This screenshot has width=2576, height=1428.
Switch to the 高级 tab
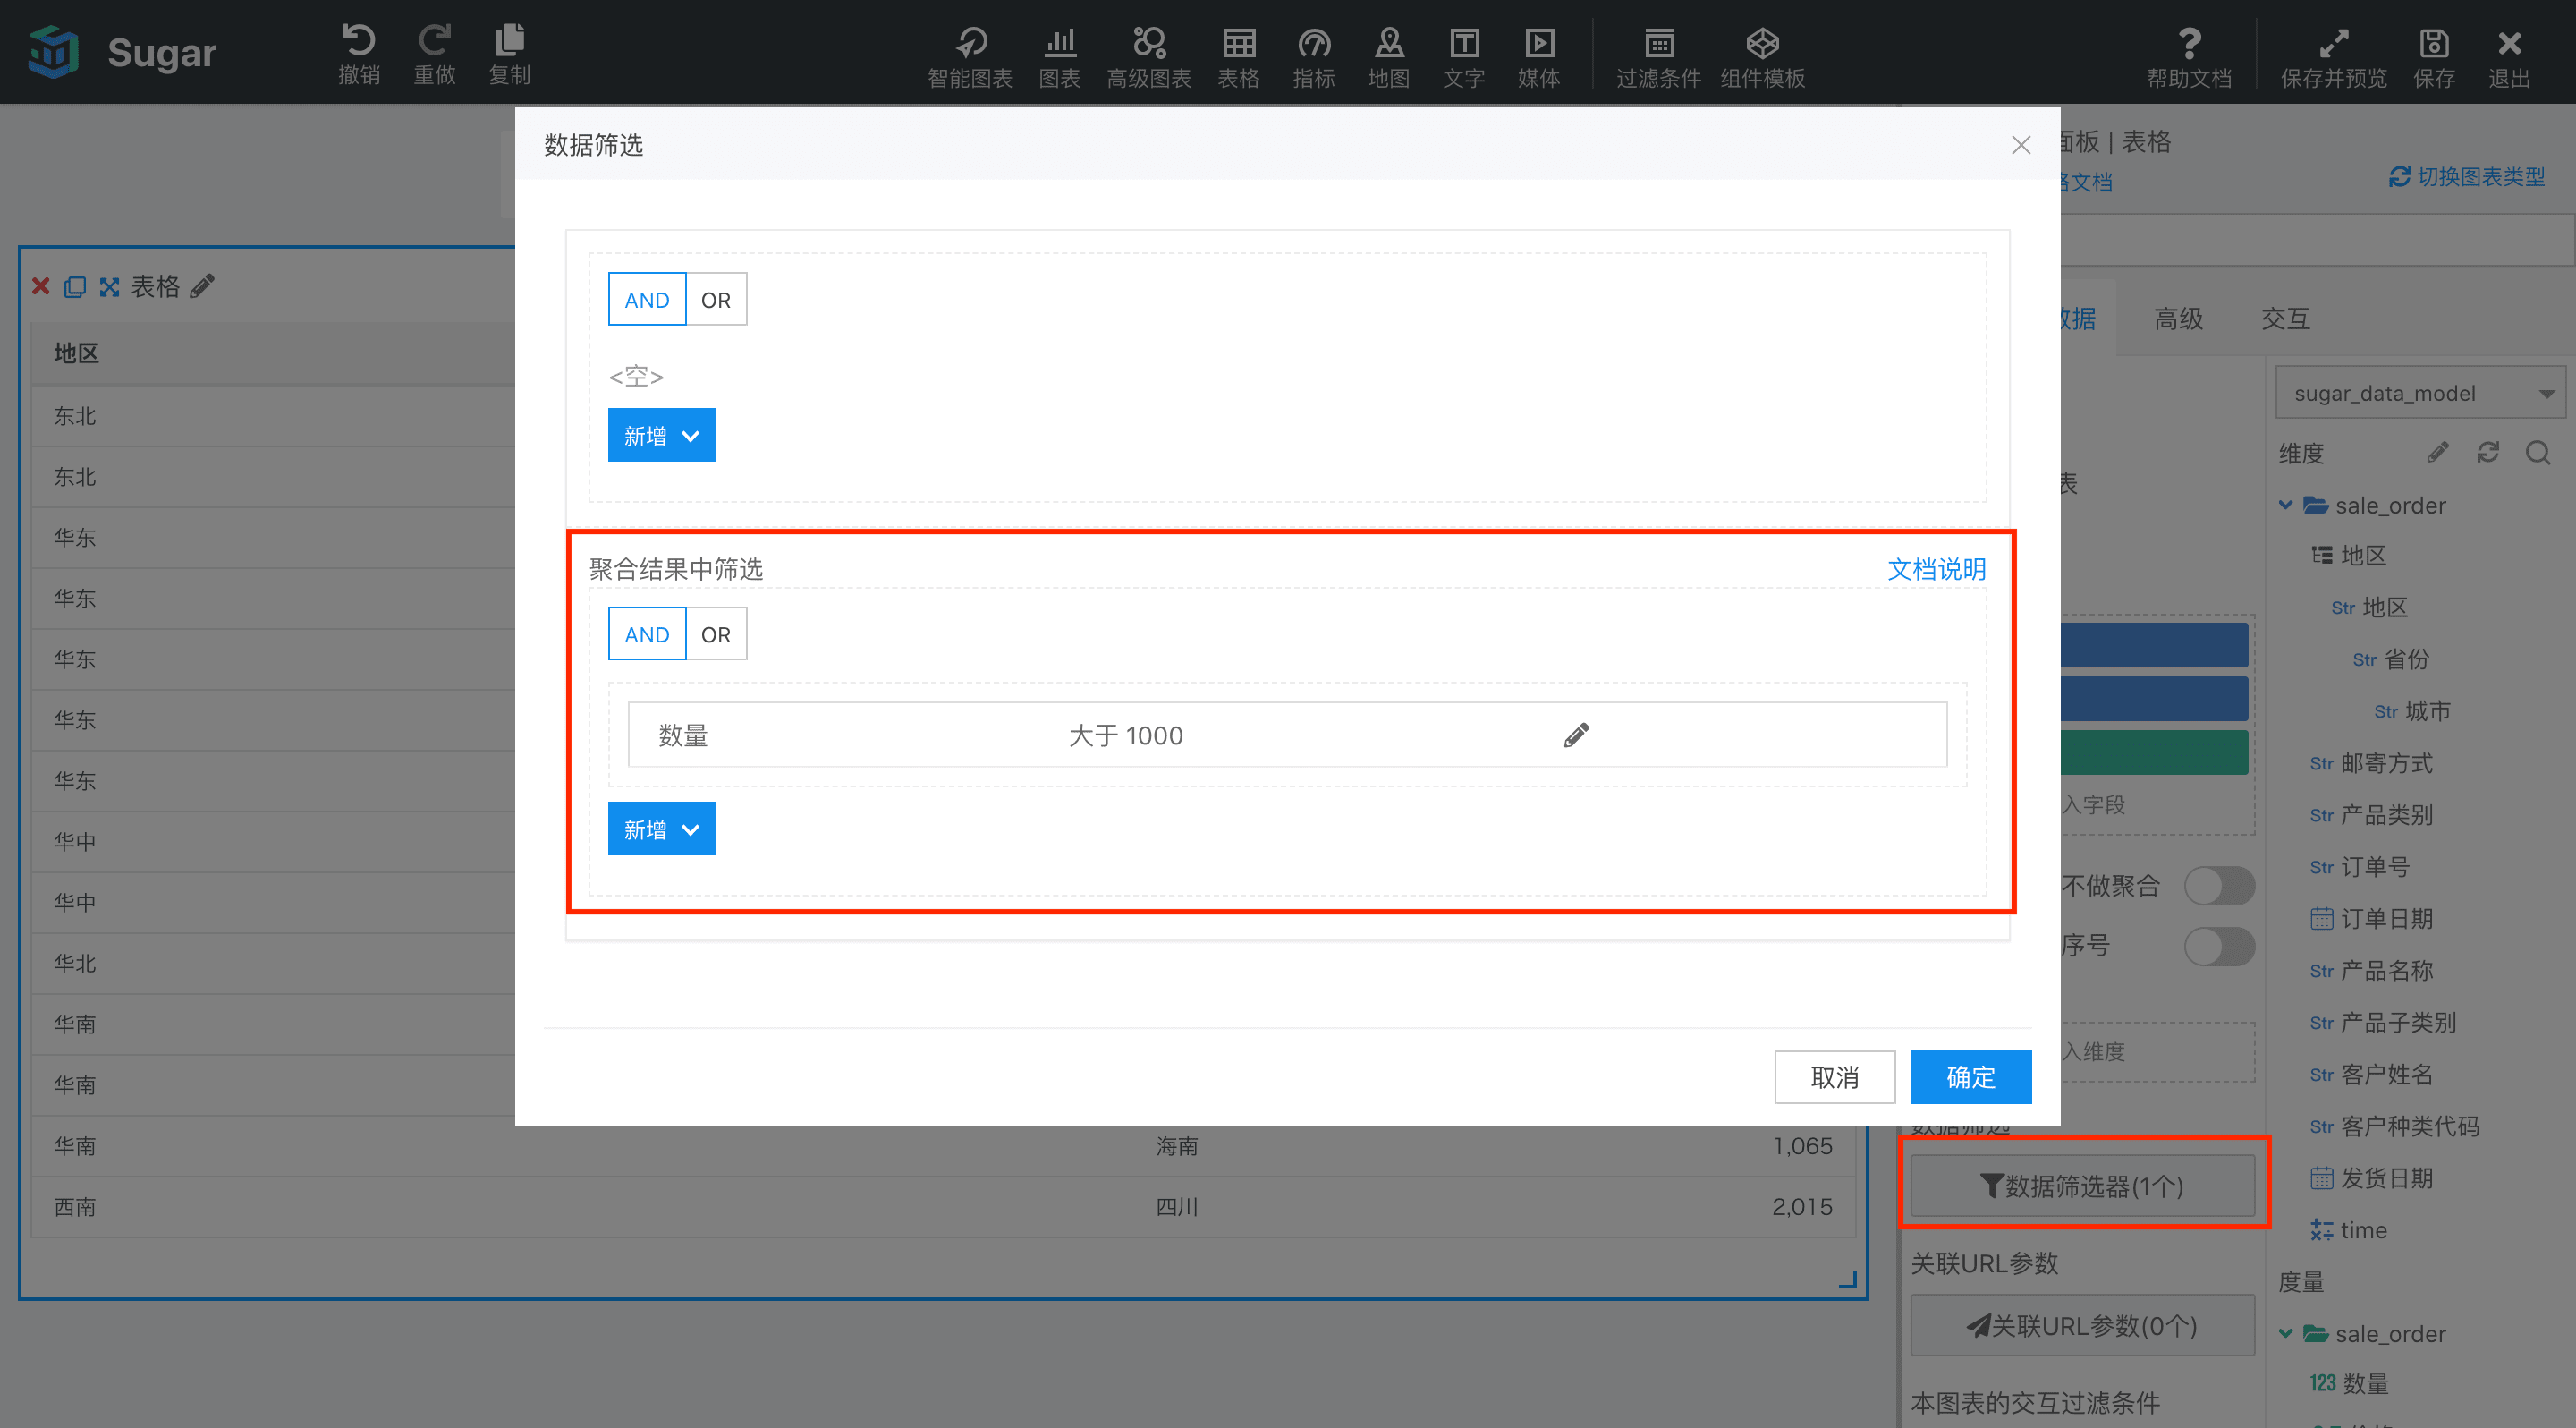pos(2178,318)
